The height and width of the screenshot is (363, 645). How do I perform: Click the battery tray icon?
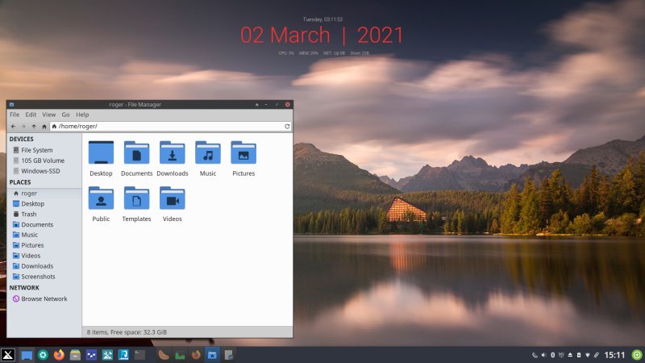pyautogui.click(x=579, y=355)
